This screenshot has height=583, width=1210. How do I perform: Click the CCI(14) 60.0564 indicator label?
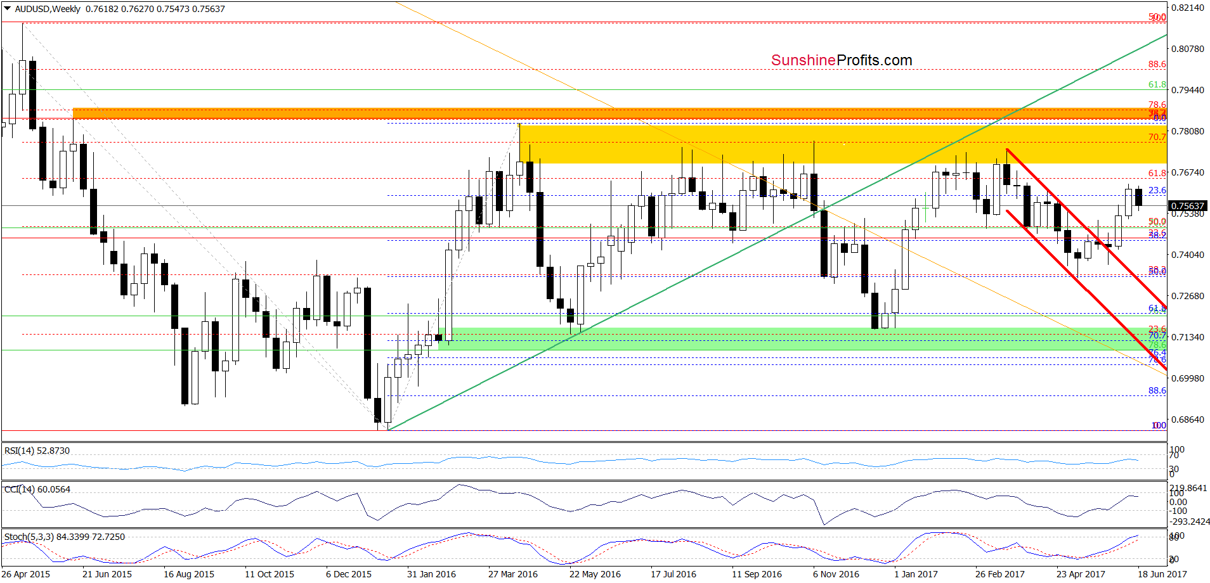pos(37,489)
